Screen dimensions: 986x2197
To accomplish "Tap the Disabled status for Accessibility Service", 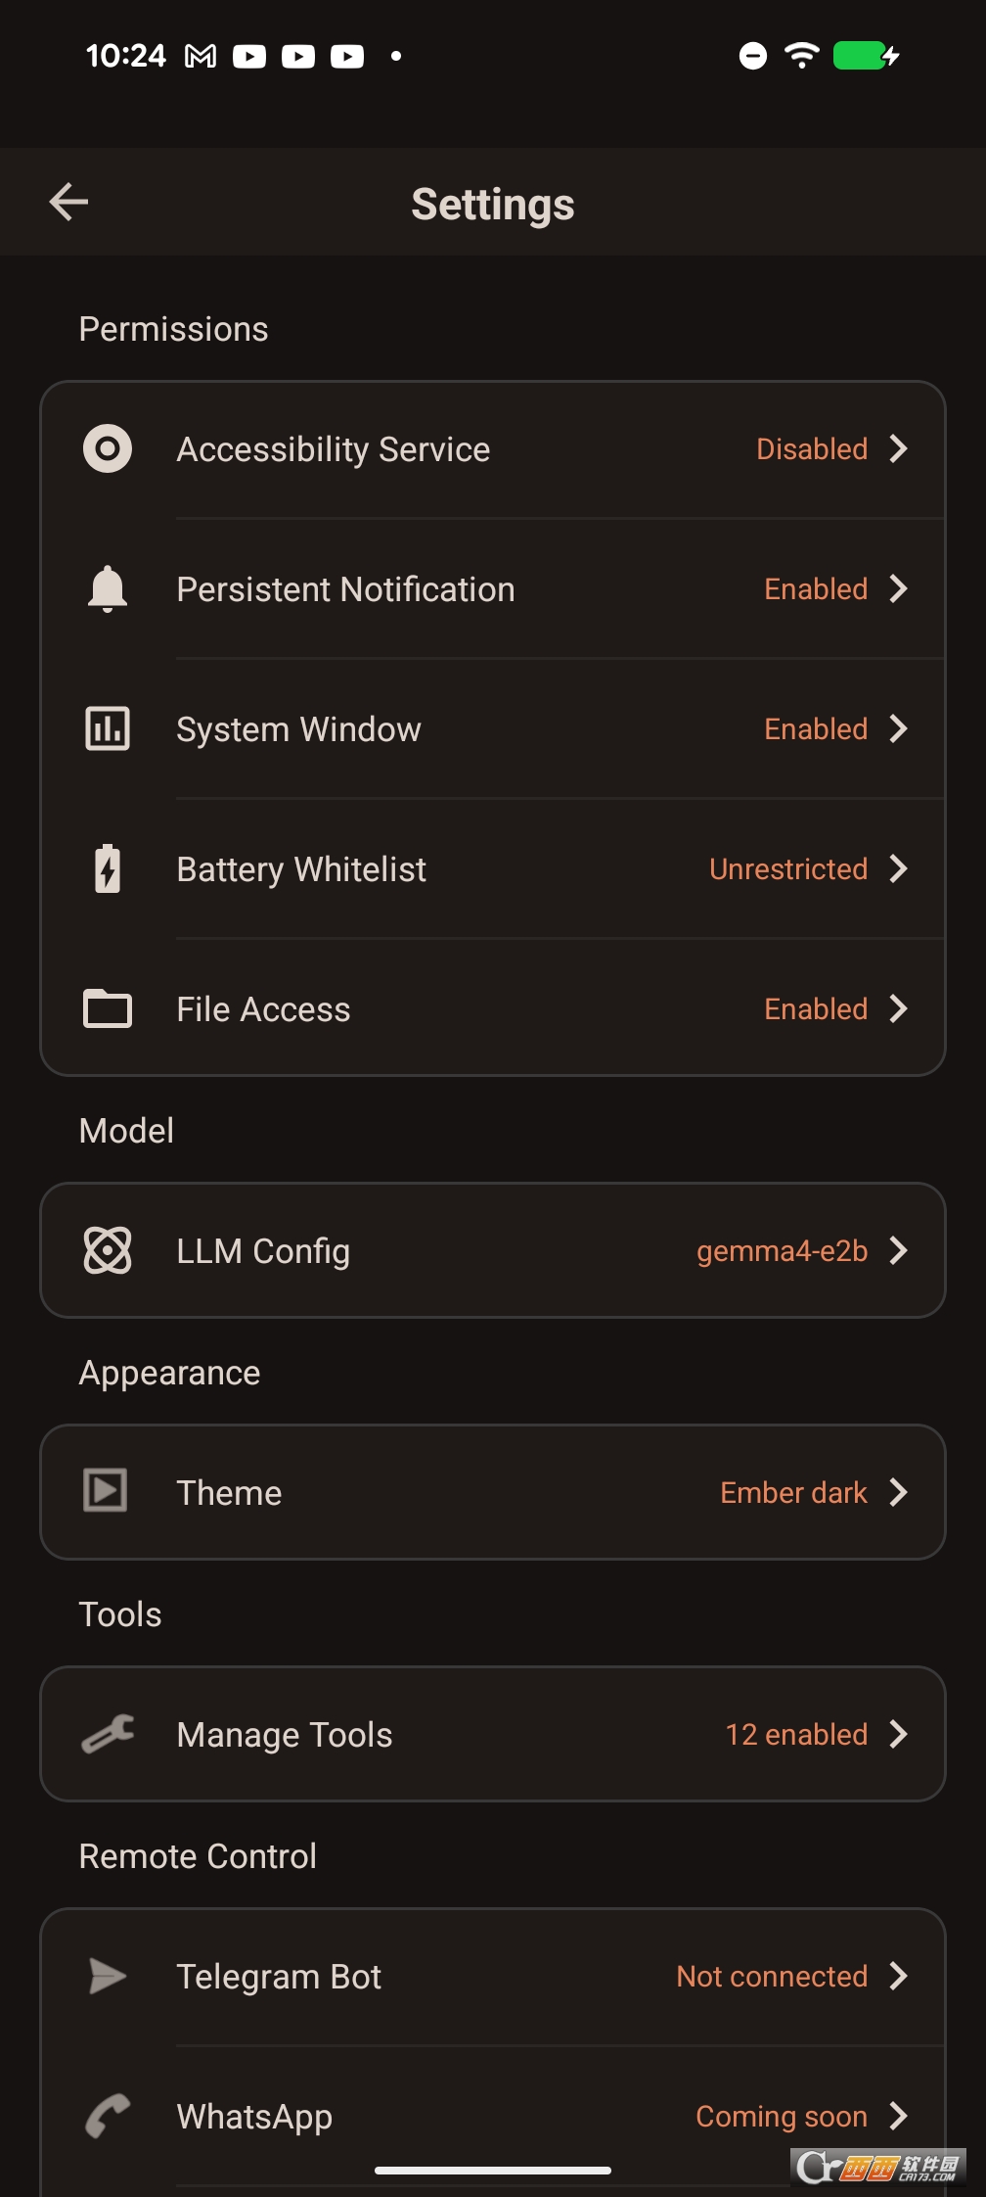I will (x=812, y=449).
